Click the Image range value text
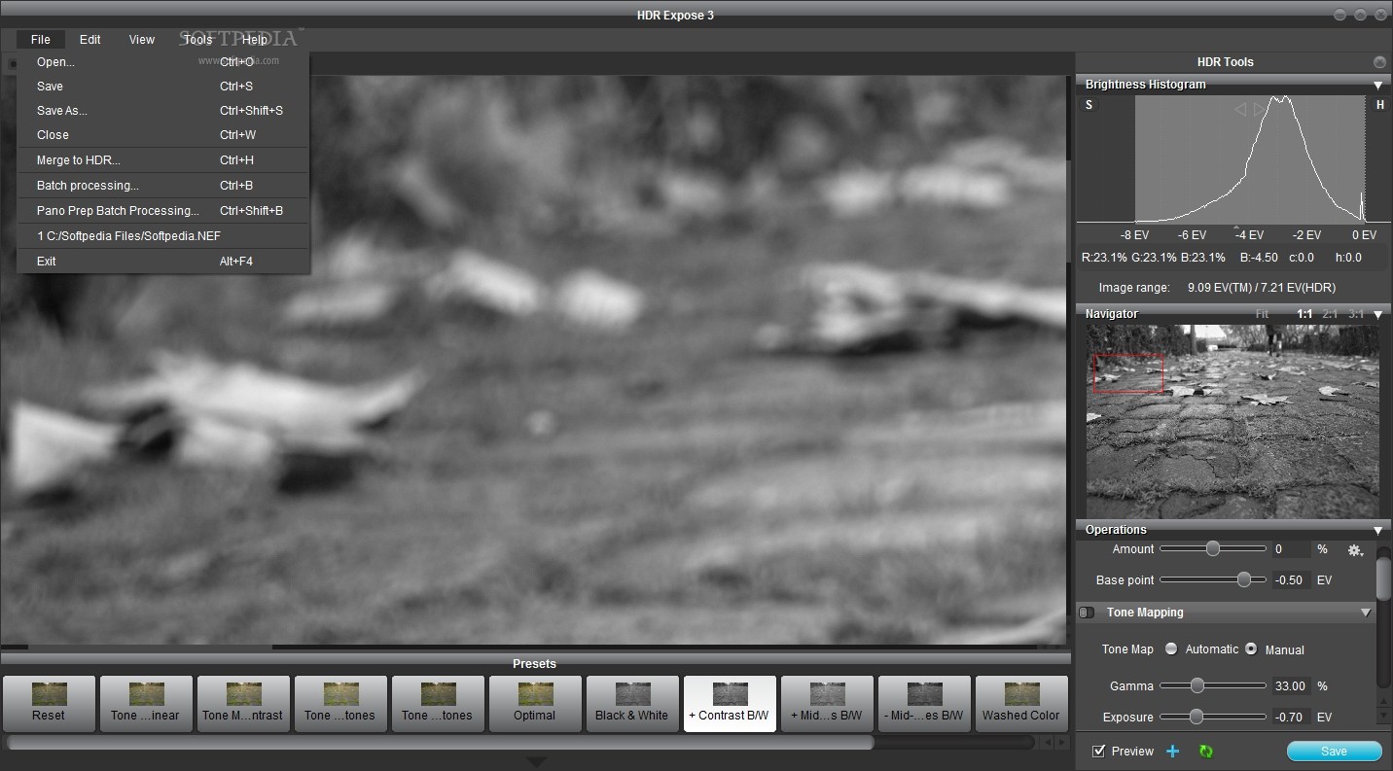 (1261, 288)
